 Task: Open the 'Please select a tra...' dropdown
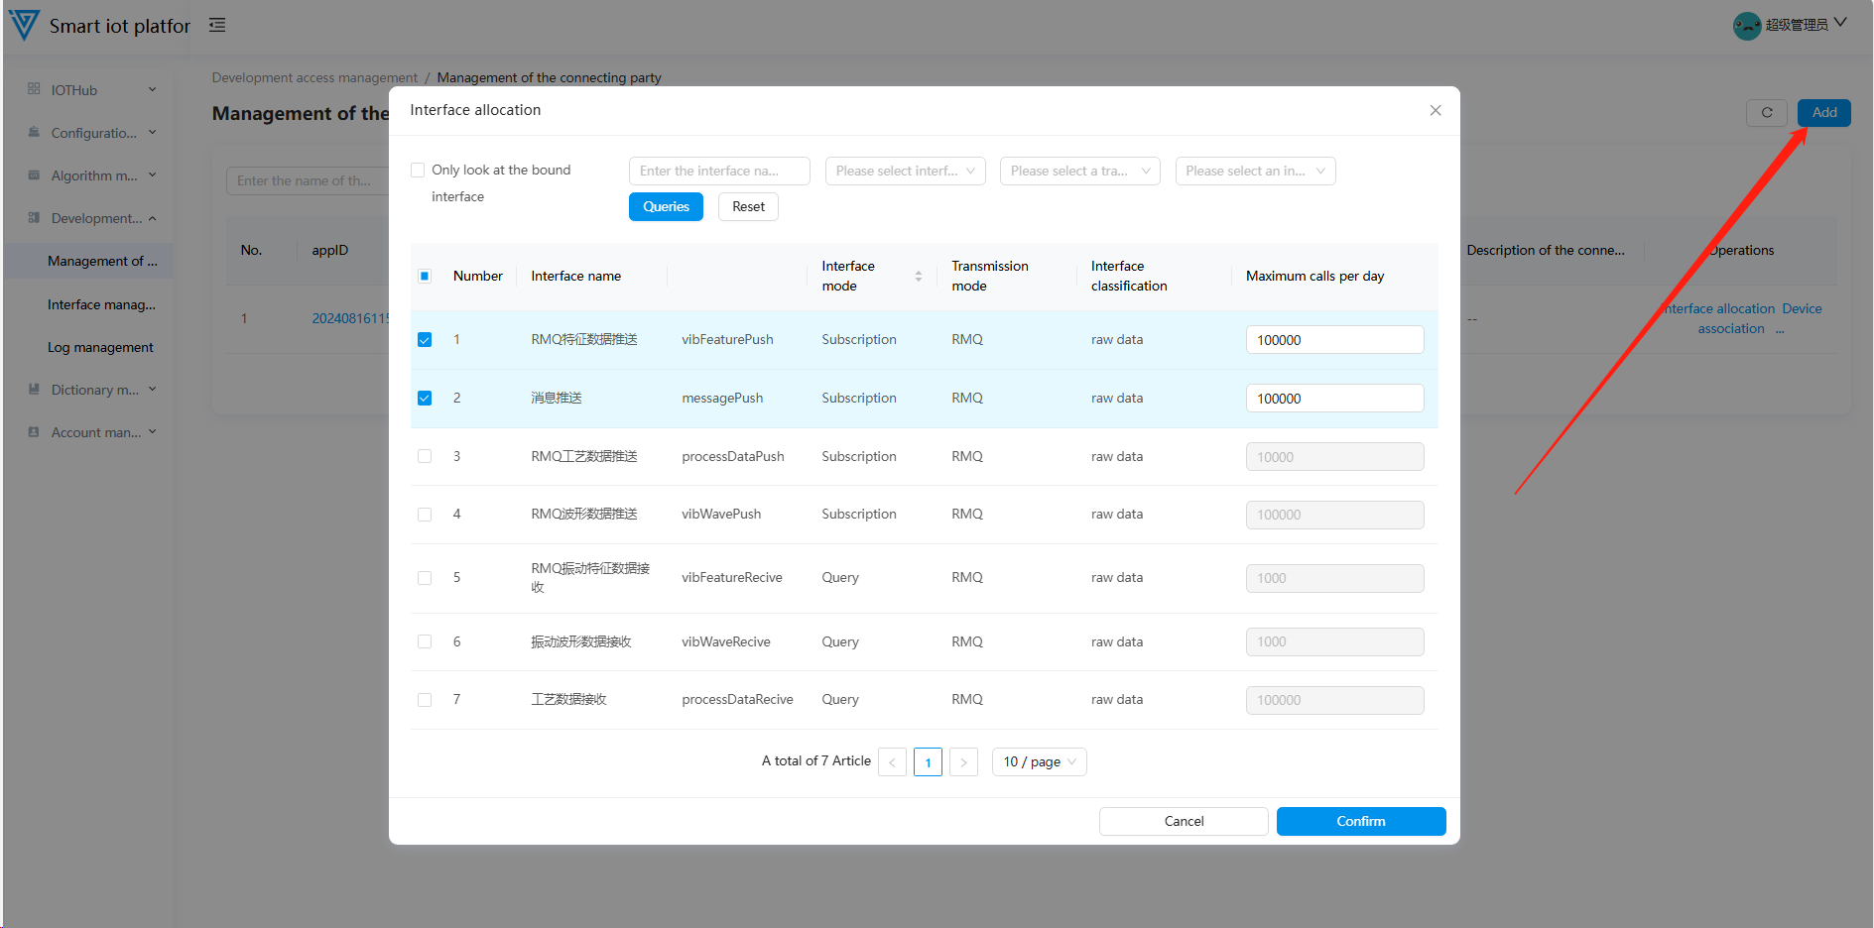point(1079,172)
